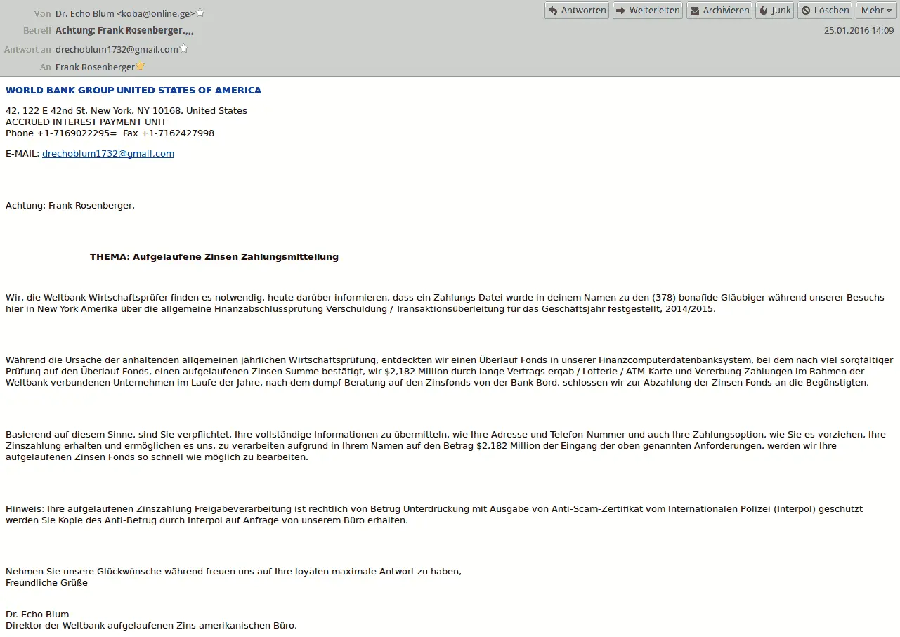Select the reply-to address drechoblum1732@gmail.com in header

click(117, 50)
